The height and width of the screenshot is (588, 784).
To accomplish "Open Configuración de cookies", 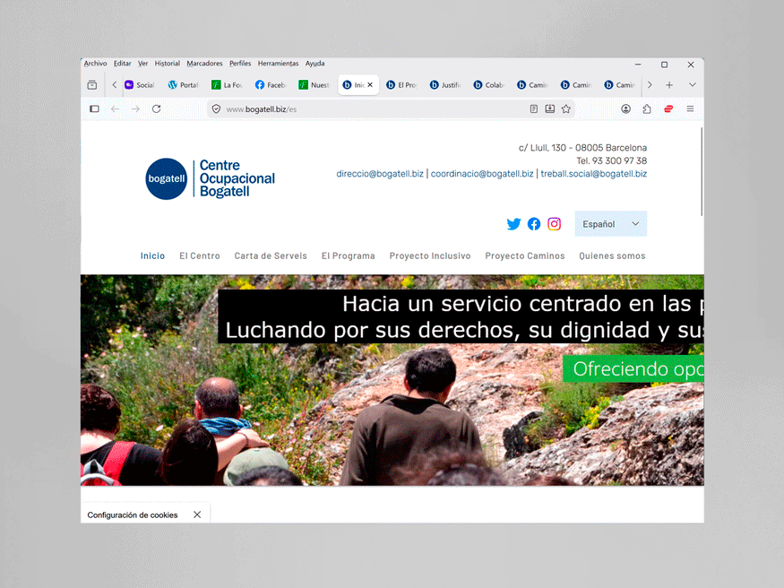I will (133, 515).
